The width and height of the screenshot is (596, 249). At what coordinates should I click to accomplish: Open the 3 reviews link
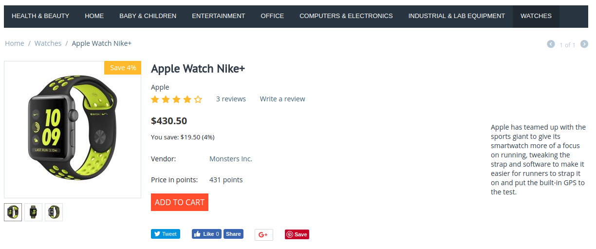point(231,99)
